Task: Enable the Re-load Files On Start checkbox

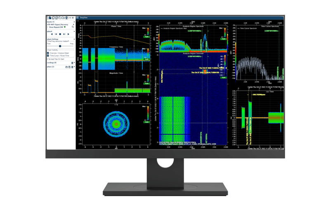Action: coord(48,59)
